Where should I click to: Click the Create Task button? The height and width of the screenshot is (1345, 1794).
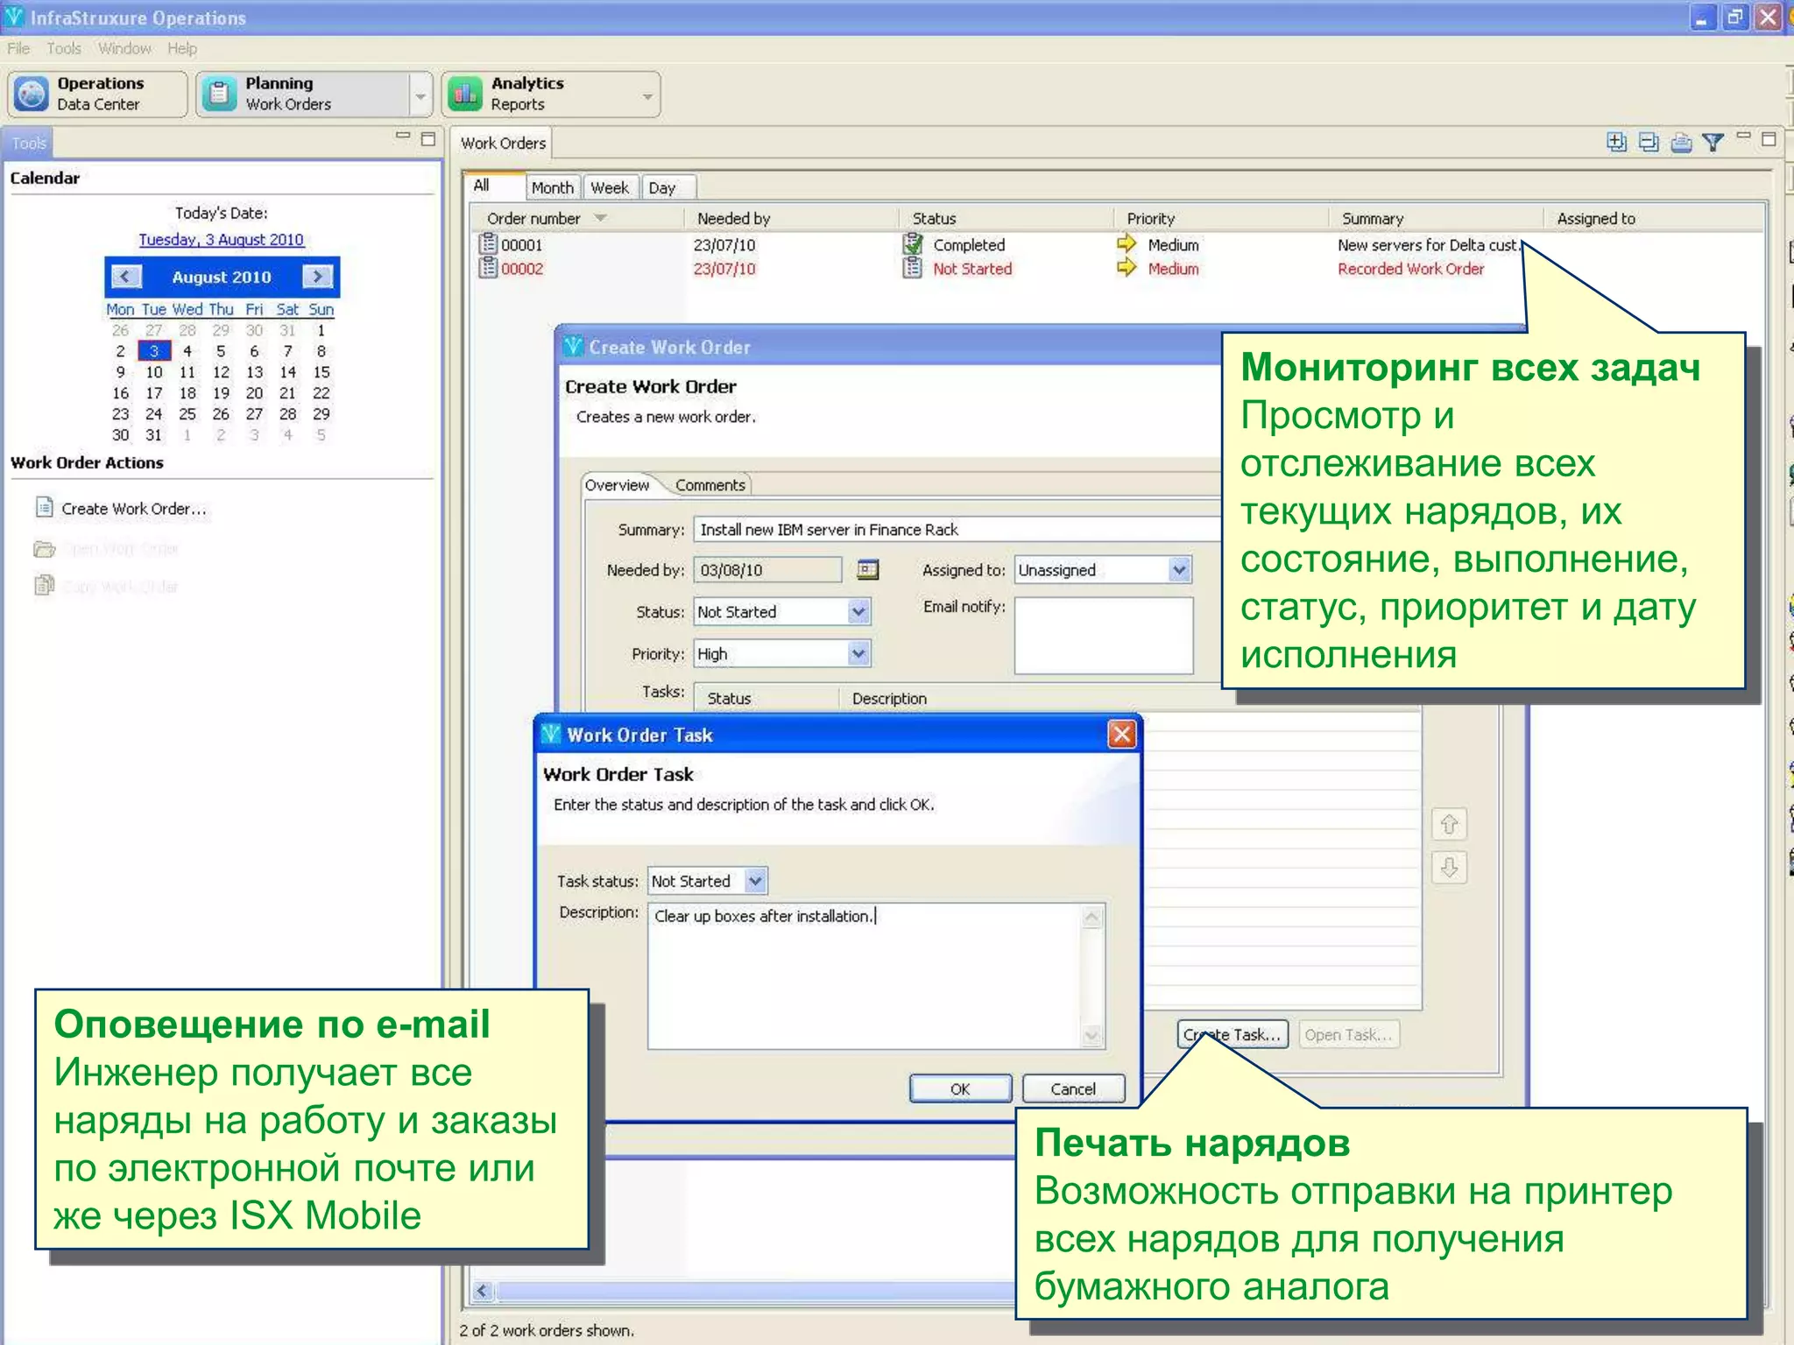pyautogui.click(x=1232, y=1034)
